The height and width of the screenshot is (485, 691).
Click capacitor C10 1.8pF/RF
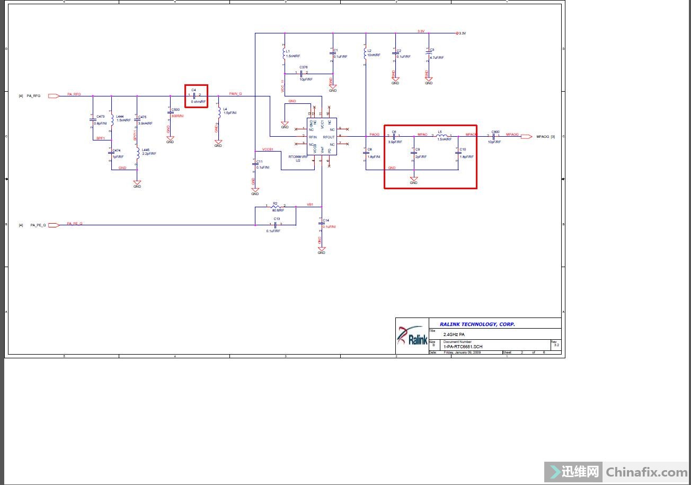tap(459, 153)
